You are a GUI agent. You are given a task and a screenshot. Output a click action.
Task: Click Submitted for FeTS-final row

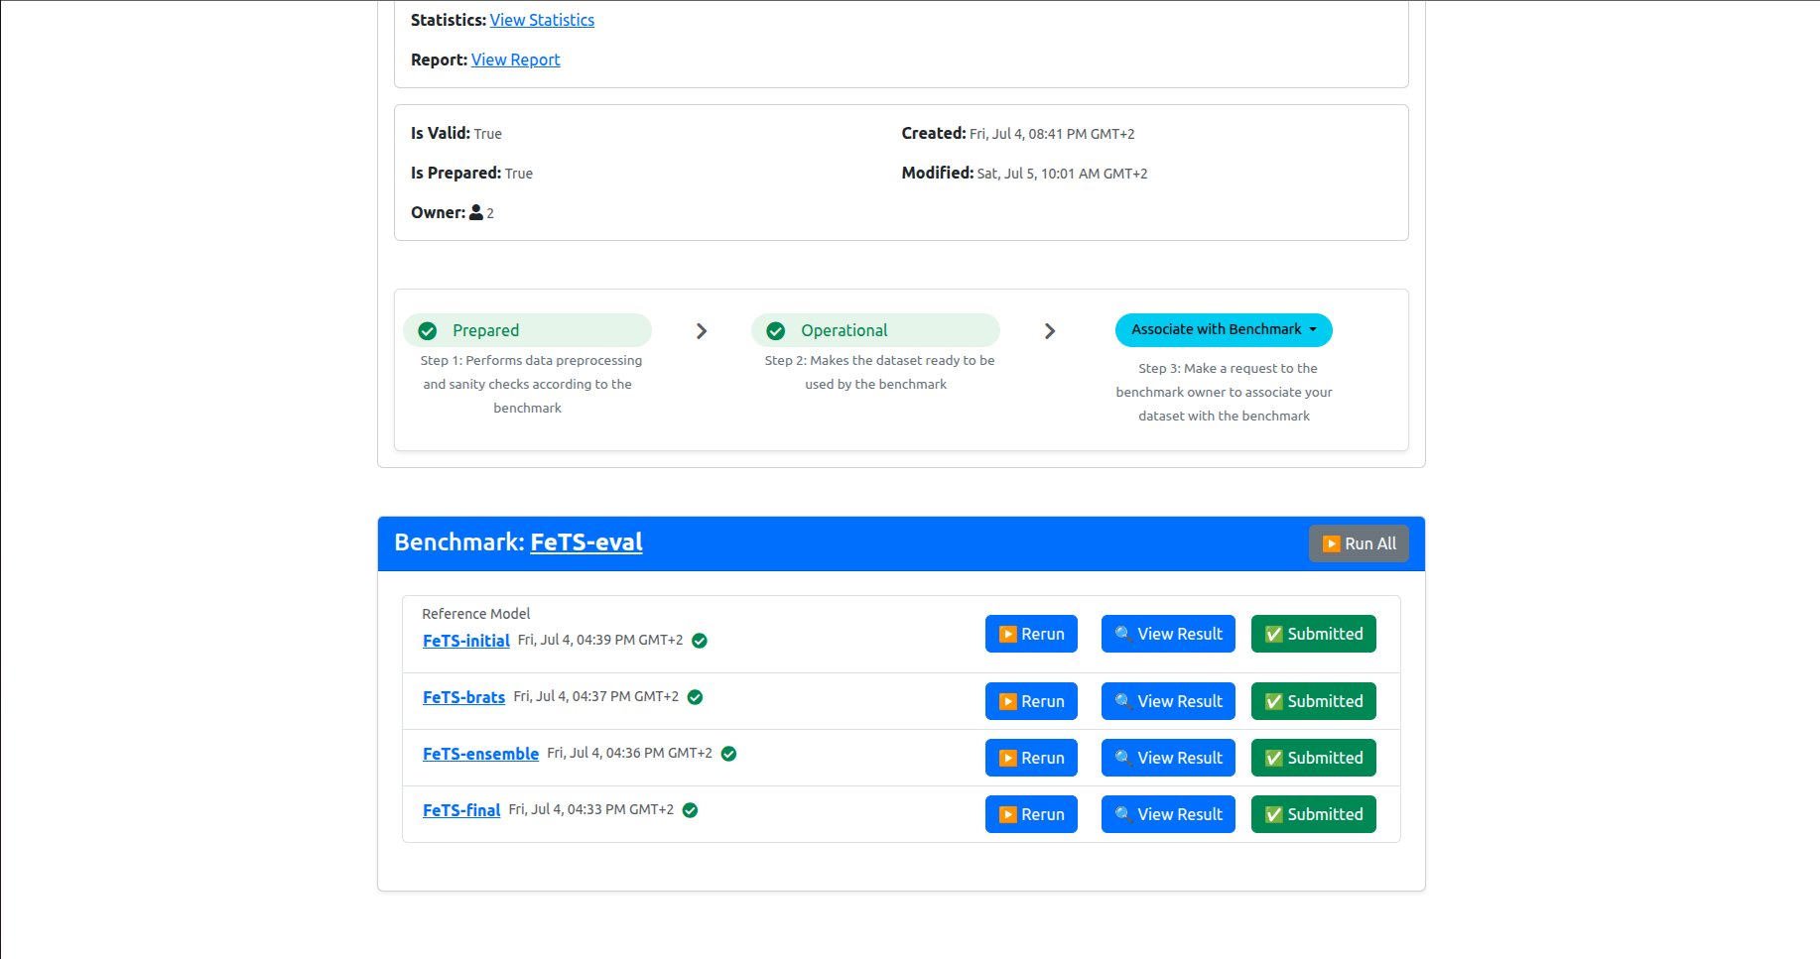click(x=1314, y=814)
